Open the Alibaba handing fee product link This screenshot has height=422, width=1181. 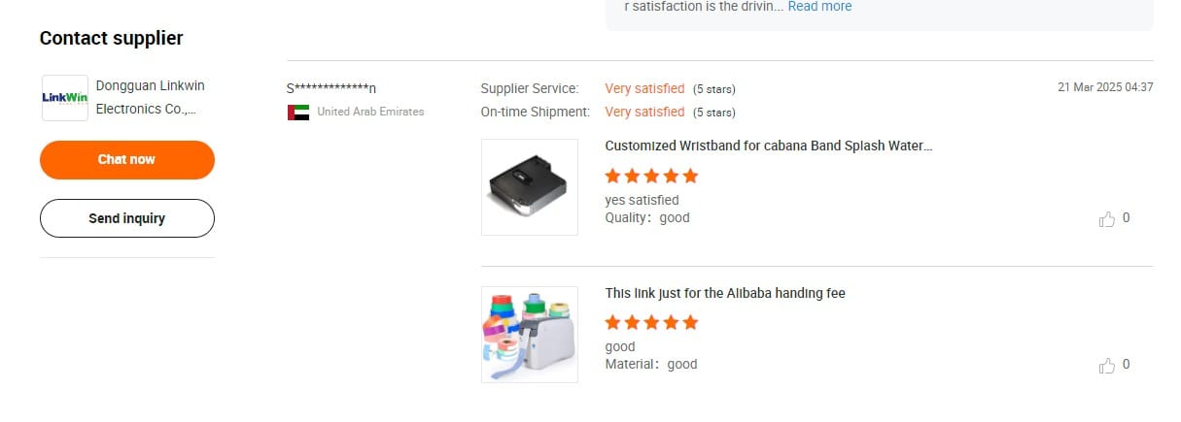(725, 293)
